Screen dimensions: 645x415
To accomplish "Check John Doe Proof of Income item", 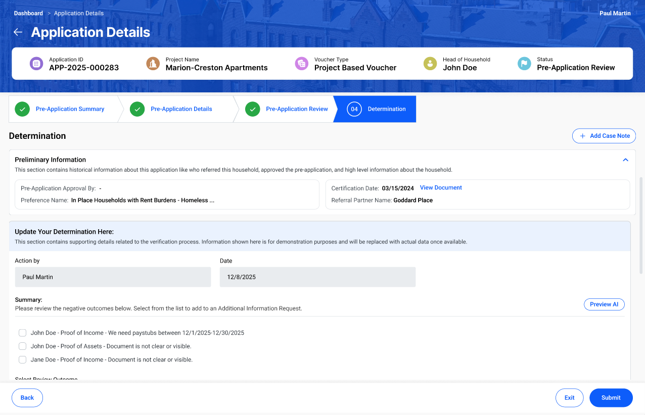I will 23,333.
